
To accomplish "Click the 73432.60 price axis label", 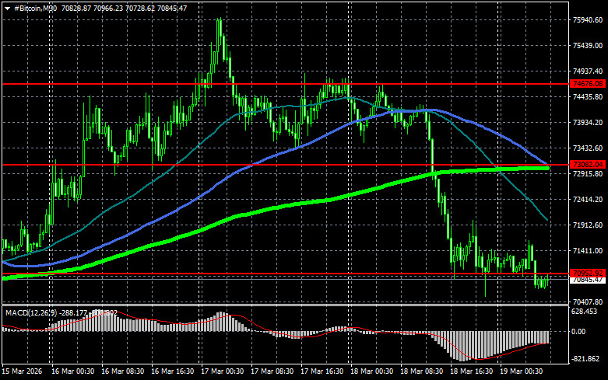I will pyautogui.click(x=588, y=148).
